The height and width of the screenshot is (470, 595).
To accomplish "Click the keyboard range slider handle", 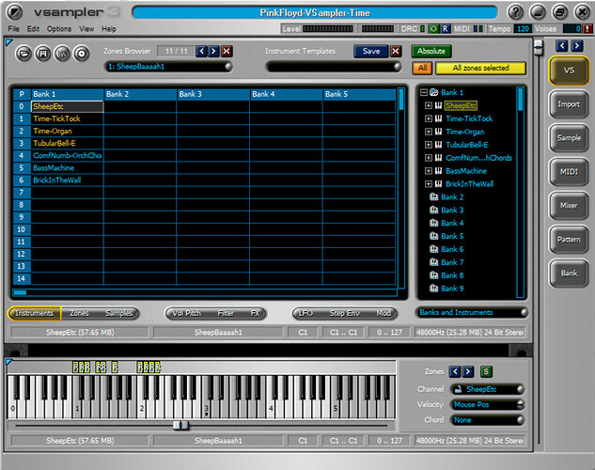I will pyautogui.click(x=180, y=425).
